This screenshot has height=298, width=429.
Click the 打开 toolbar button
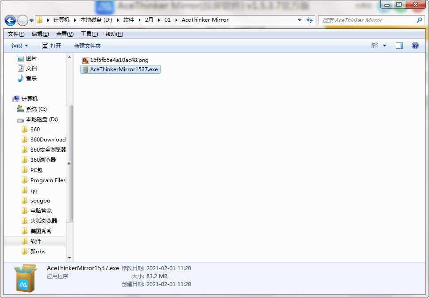point(51,46)
